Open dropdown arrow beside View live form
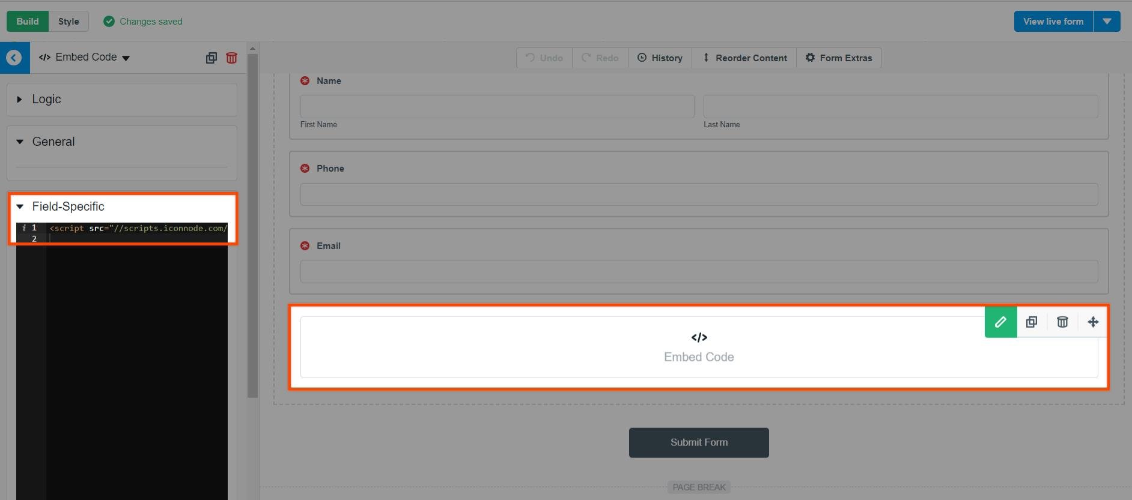The width and height of the screenshot is (1132, 500). pos(1107,21)
